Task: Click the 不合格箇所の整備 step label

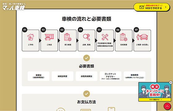Action: (105, 45)
